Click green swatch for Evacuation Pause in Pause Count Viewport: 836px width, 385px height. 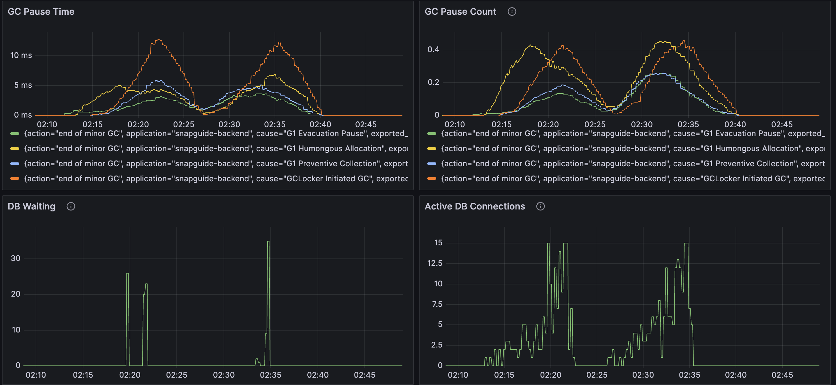coord(431,134)
